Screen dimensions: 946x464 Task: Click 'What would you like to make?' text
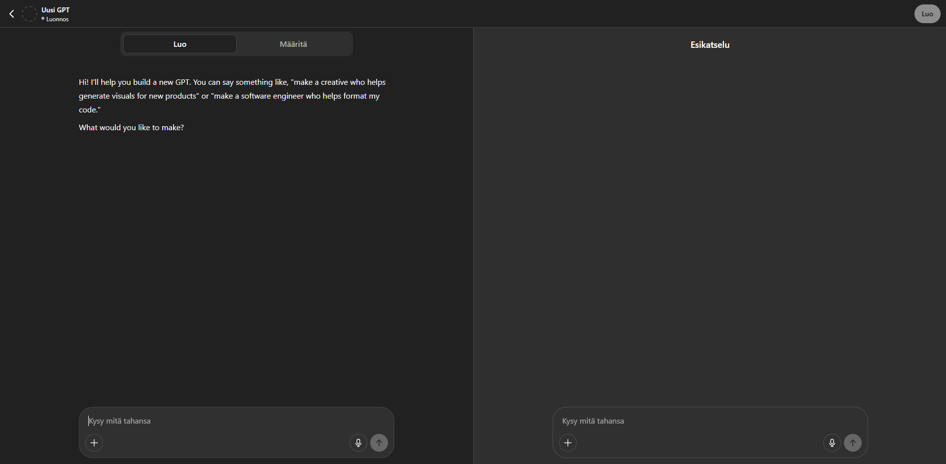[x=131, y=127]
